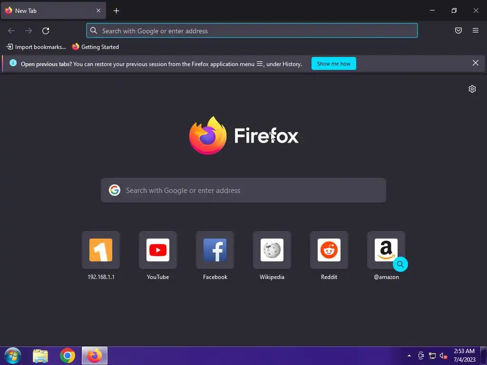Dismiss the restore session notification bar
The height and width of the screenshot is (365, 487).
tap(476, 63)
